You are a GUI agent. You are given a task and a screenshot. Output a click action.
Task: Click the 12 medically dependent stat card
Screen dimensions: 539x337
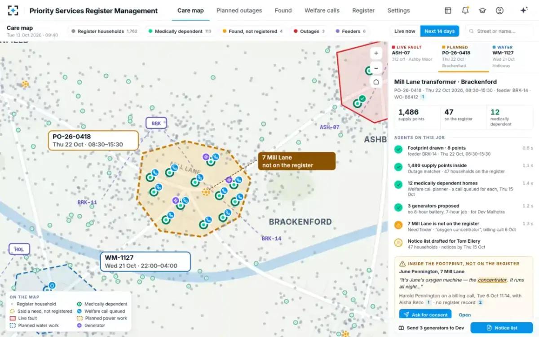point(510,117)
